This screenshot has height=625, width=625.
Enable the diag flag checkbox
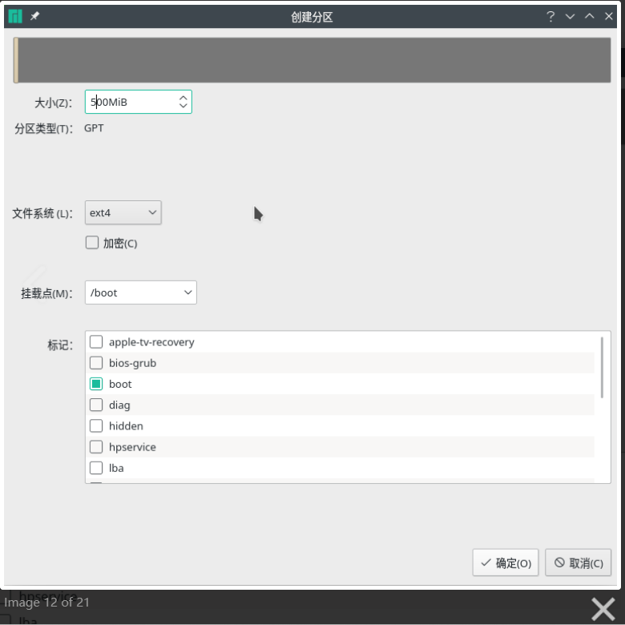(x=96, y=405)
